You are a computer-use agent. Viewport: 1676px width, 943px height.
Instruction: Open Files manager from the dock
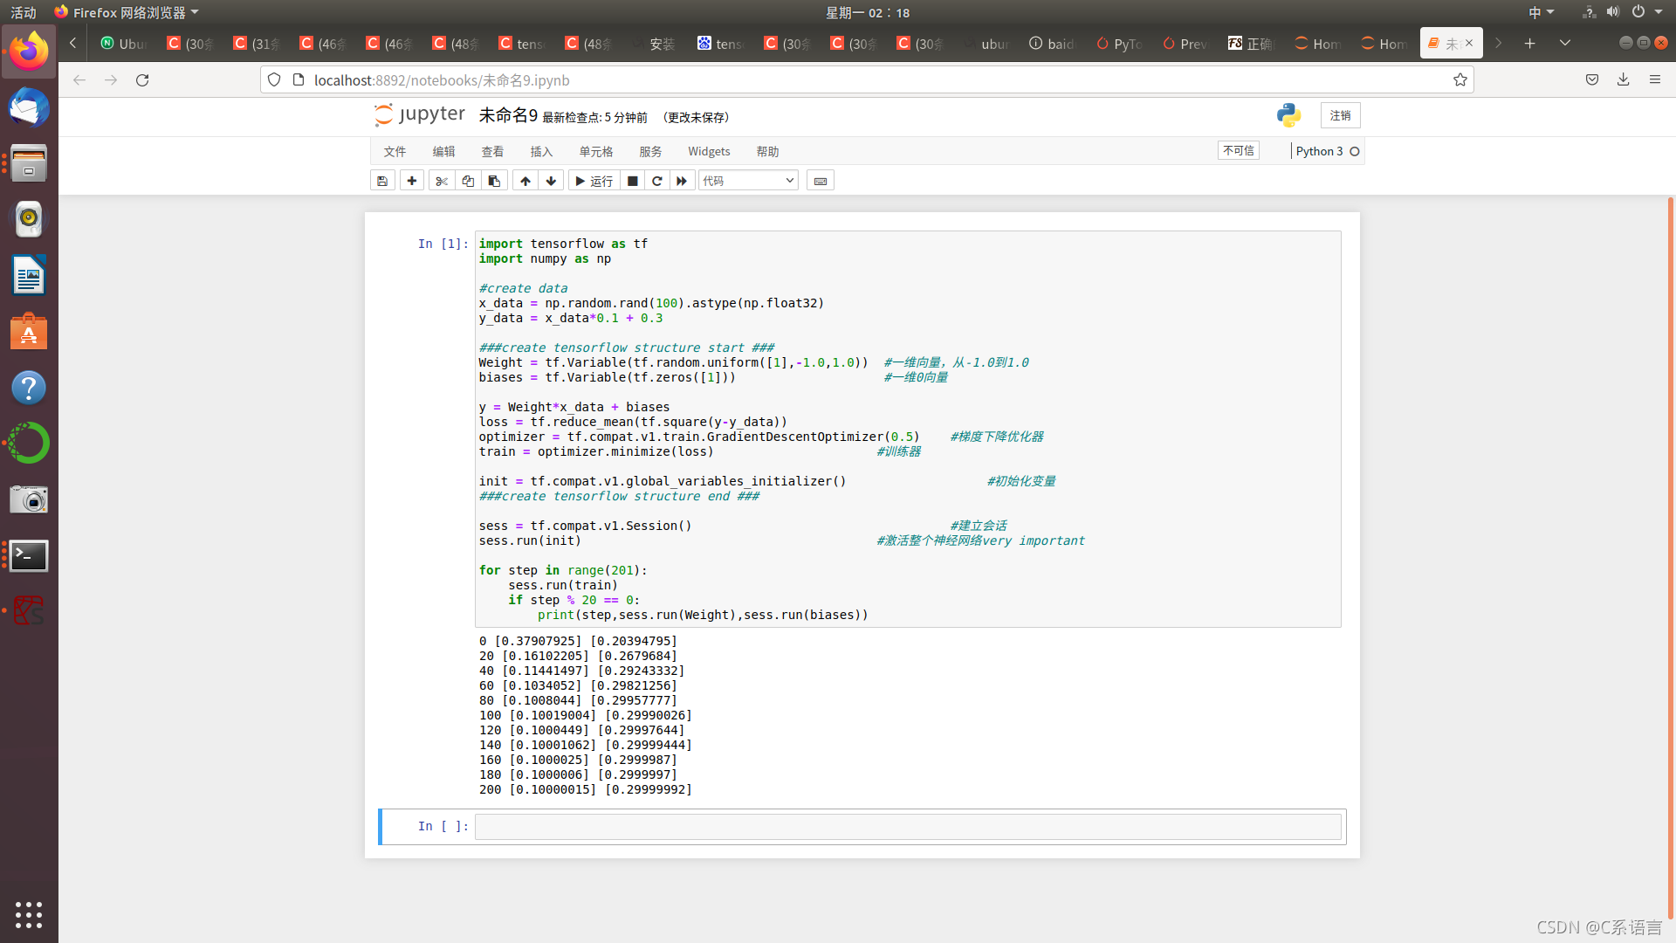click(x=29, y=164)
